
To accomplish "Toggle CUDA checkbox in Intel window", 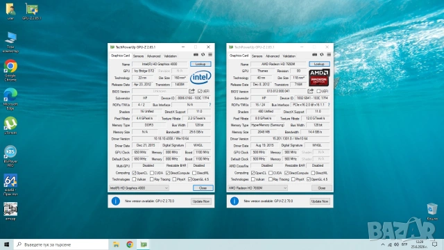I will point(152,173).
